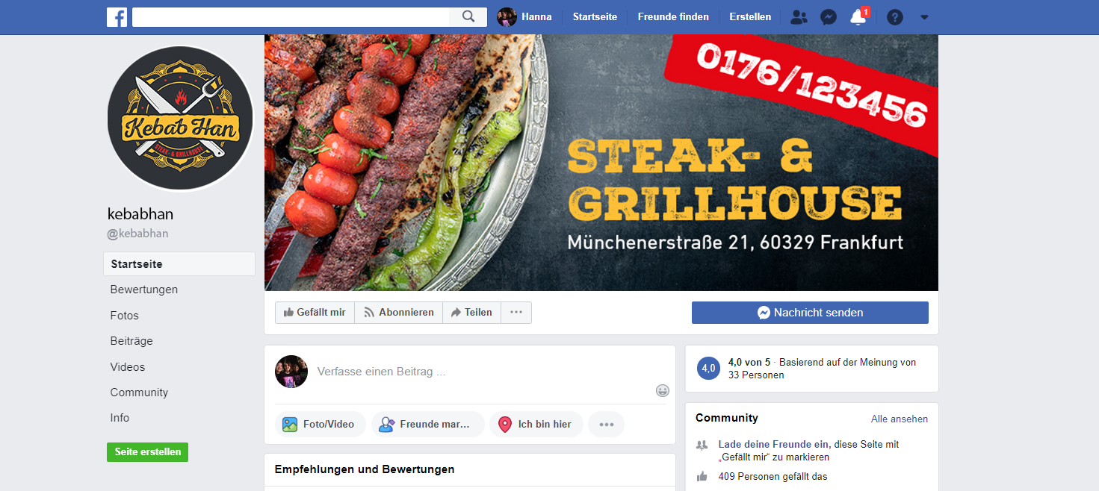Click the Kebab Han profile picture
Viewport: 1099px width, 491px height.
click(x=180, y=119)
